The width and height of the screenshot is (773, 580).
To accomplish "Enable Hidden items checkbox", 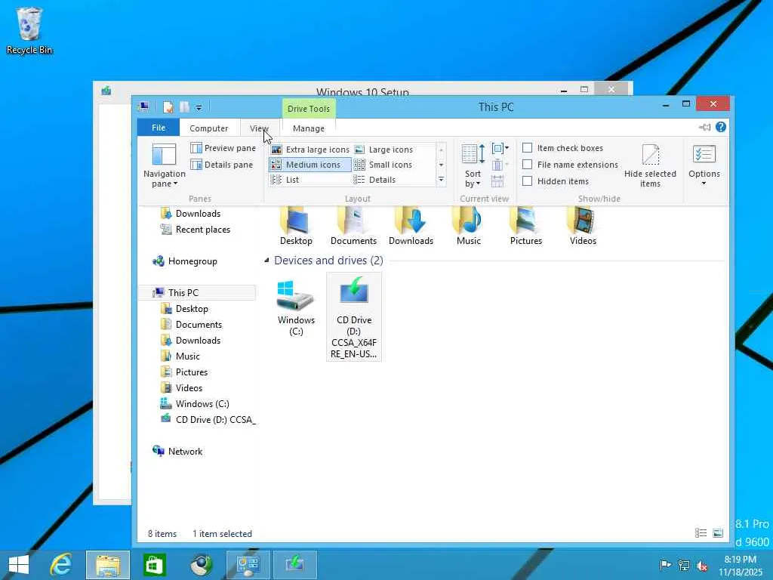I will coord(528,181).
